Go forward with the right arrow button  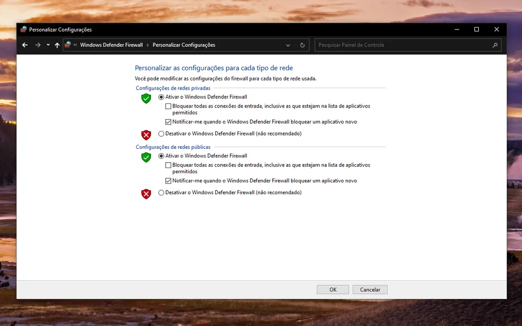[x=38, y=45]
